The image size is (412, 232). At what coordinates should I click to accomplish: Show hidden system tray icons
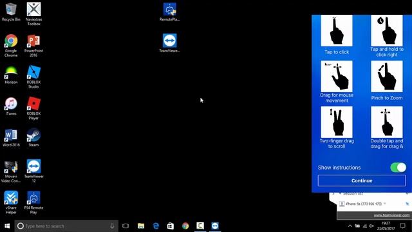point(350,226)
